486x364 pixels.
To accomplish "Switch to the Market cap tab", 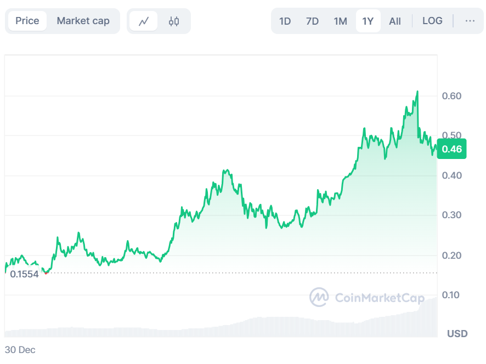I will (83, 21).
